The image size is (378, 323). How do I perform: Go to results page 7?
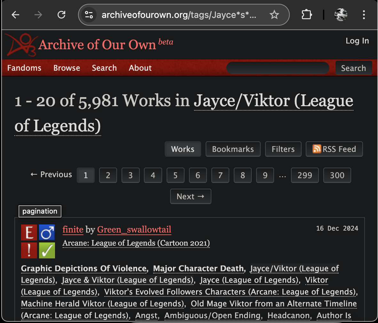tap(220, 175)
